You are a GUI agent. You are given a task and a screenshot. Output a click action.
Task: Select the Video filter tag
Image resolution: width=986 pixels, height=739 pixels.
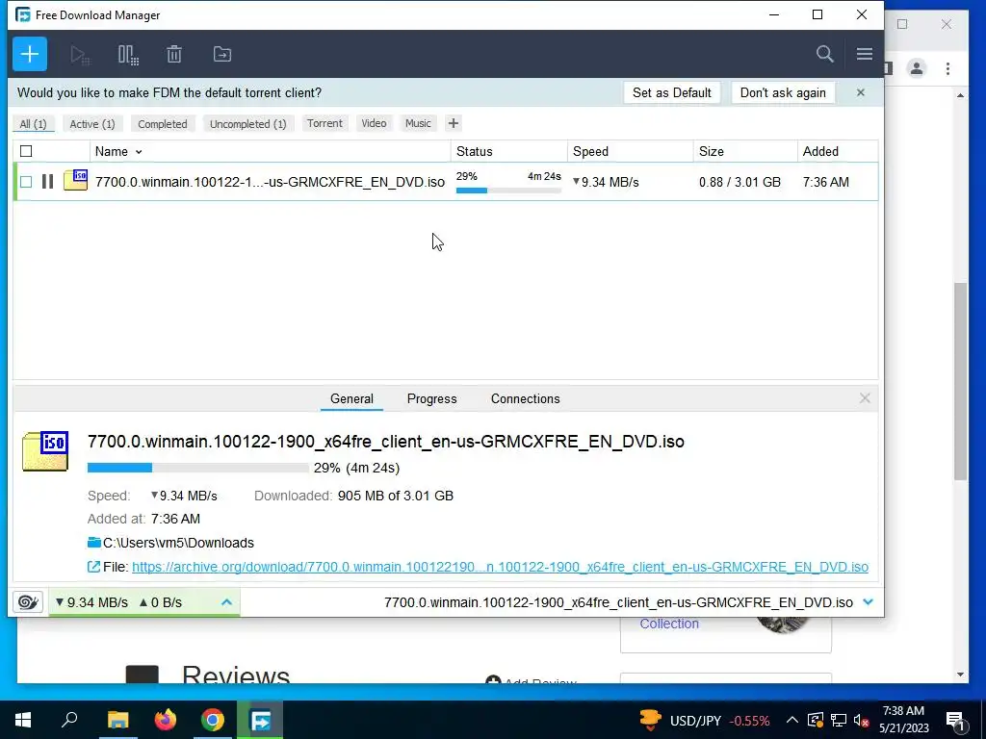click(x=374, y=123)
